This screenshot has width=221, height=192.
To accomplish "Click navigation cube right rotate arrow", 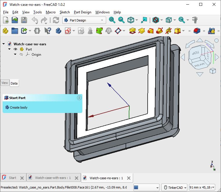I will tap(217, 57).
